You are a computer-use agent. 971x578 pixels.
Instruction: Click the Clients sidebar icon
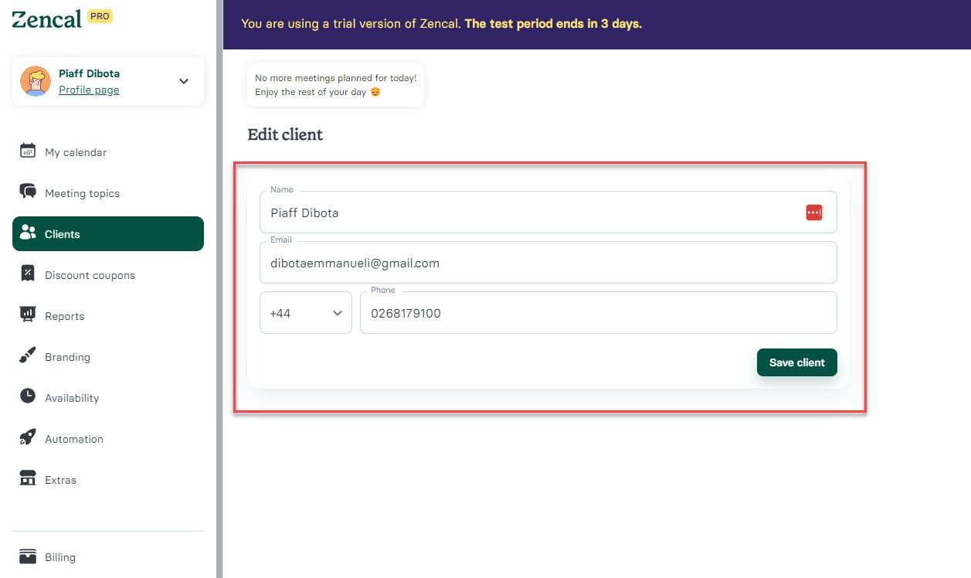[x=28, y=233]
